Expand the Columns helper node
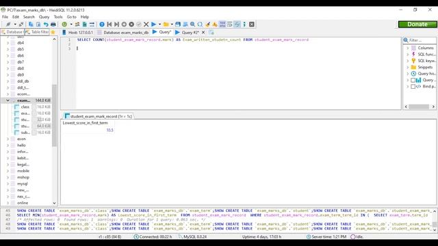The image size is (438, 246). 408,48
